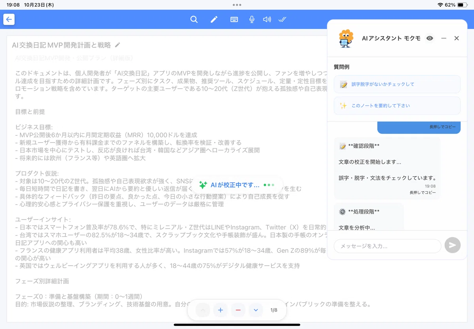The height and width of the screenshot is (329, 474).
Task: Tap the back arrow button
Action: tap(9, 19)
